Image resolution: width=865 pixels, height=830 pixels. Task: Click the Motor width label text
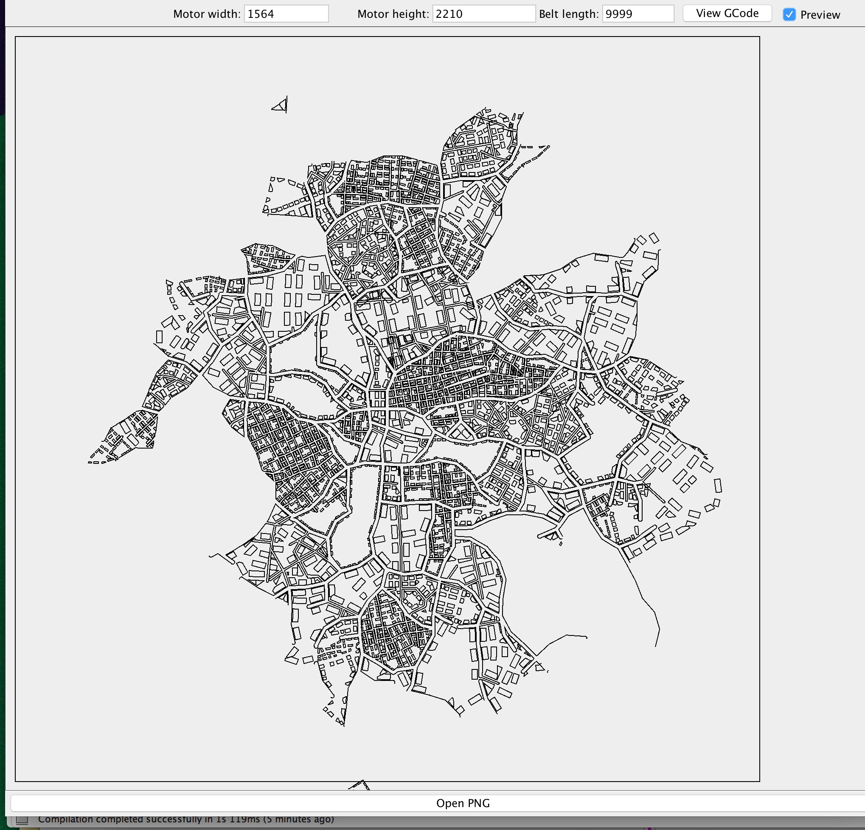coord(206,14)
